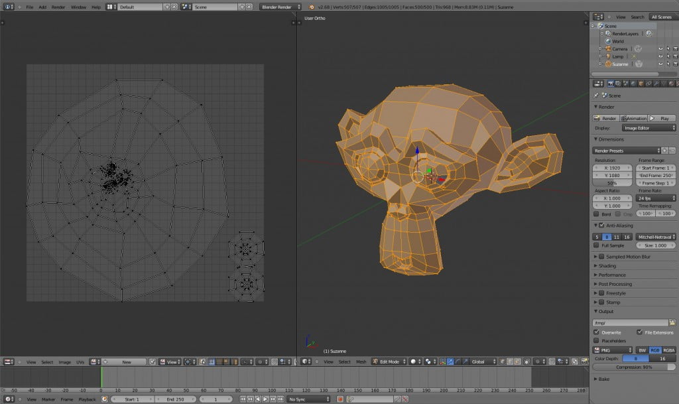Hide Suzanne using its eye visibility toggle

tap(661, 64)
